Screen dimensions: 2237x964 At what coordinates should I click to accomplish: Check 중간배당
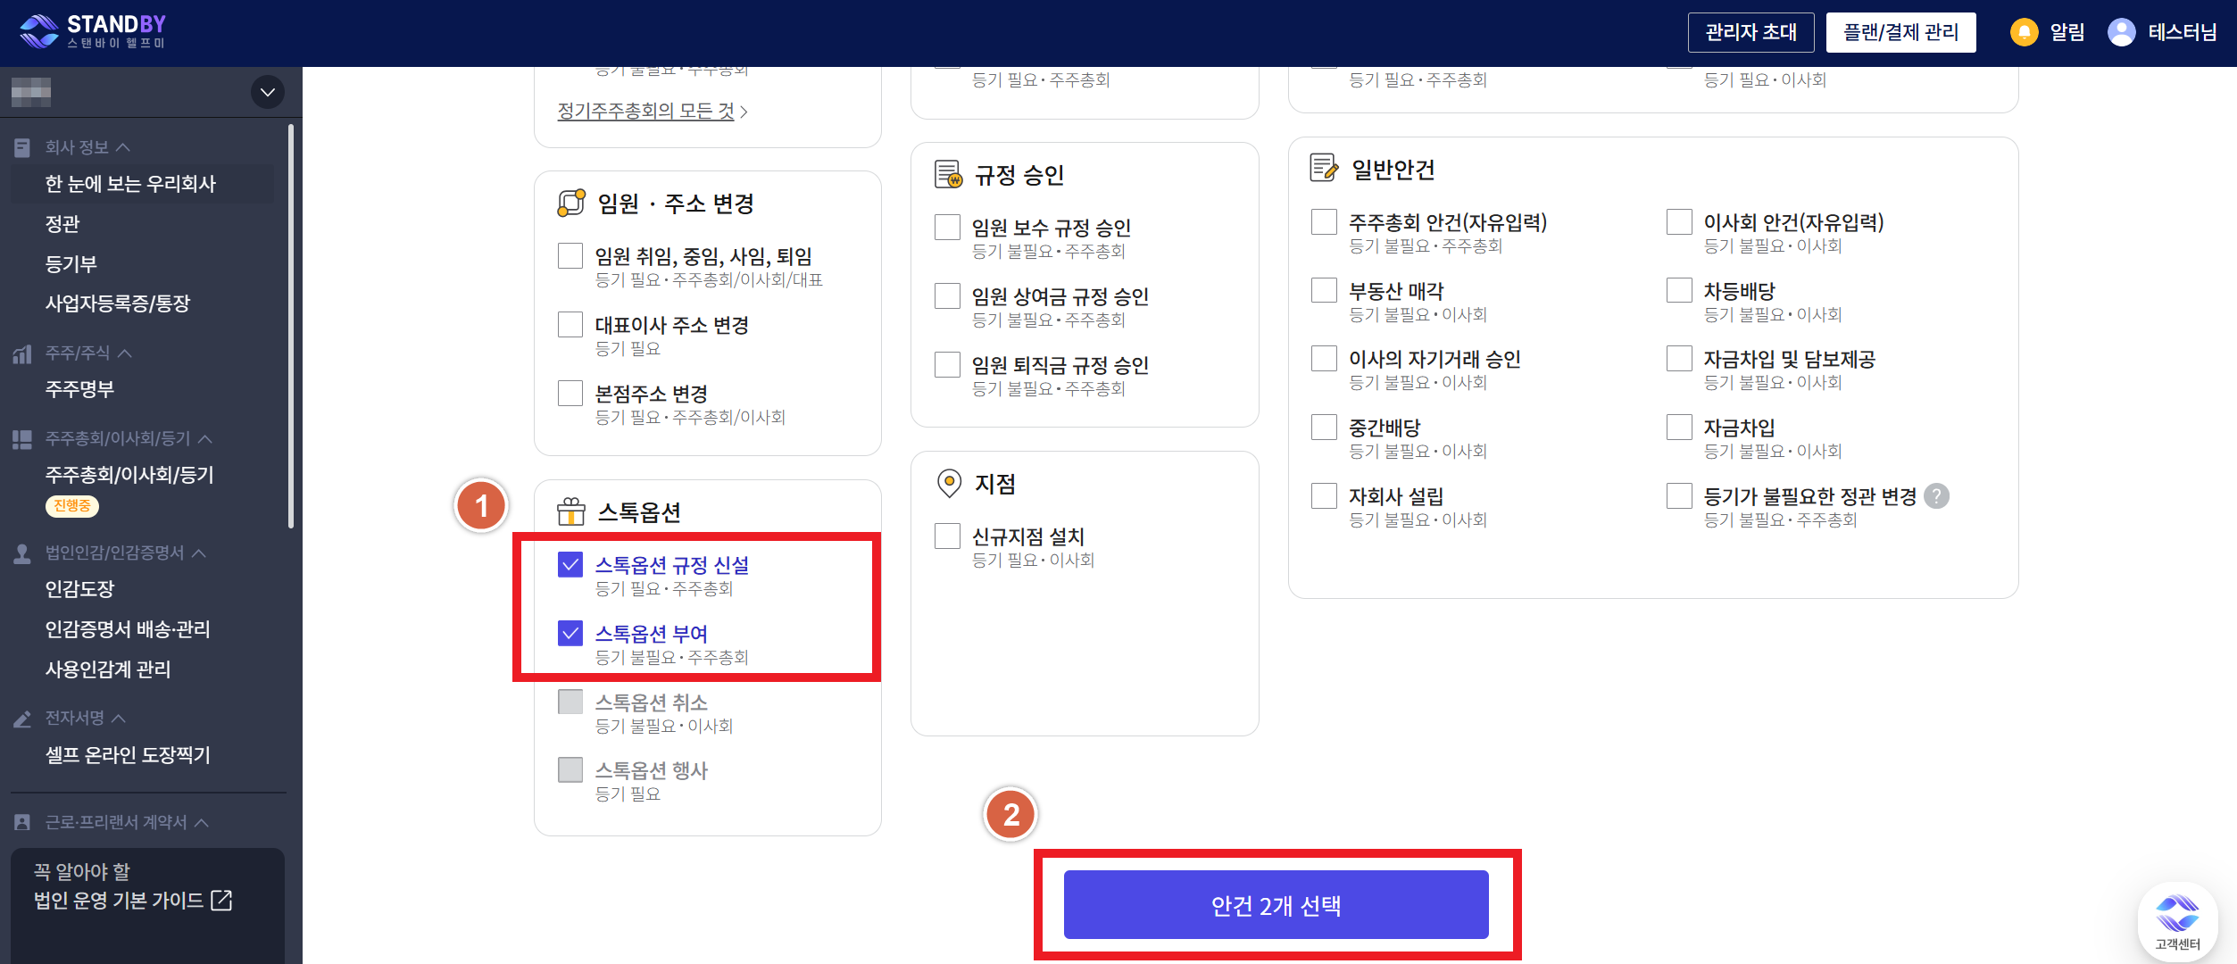tap(1324, 427)
